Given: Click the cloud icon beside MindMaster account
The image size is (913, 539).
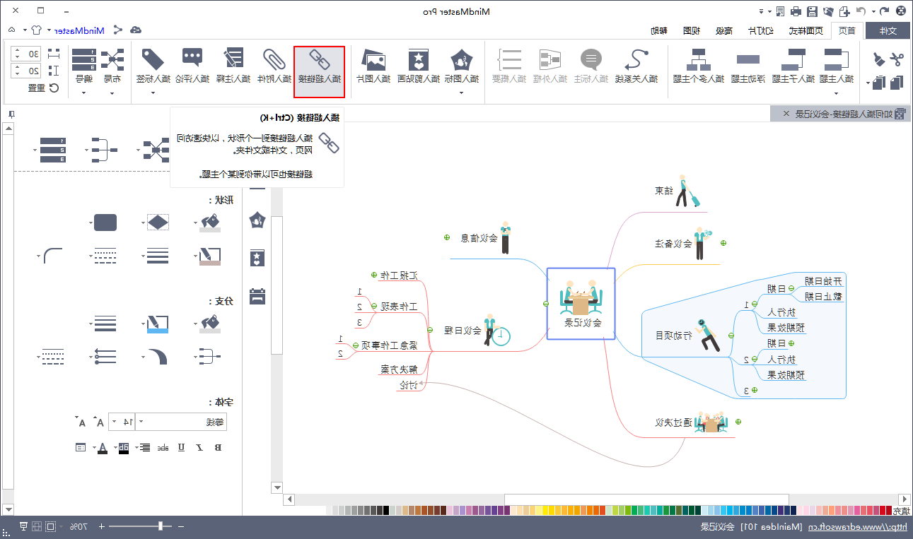Looking at the screenshot, I should (136, 30).
